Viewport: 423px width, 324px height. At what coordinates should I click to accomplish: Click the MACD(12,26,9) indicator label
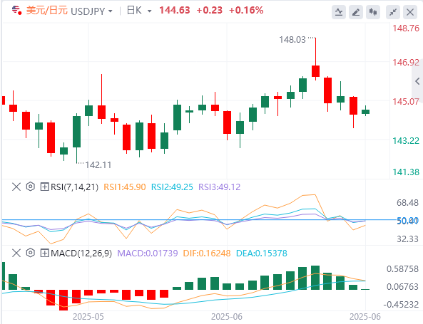coord(81,254)
